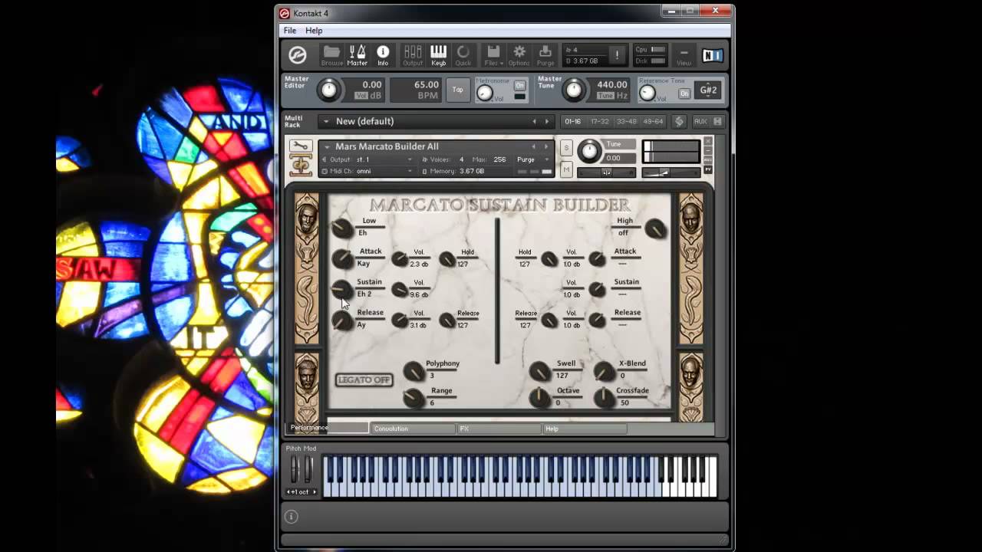Open the Options gear icon
982x552 pixels.
click(519, 54)
